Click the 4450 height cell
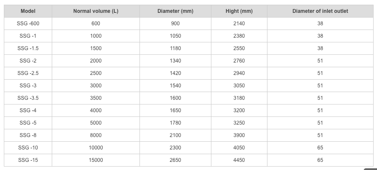Viewport: 377px width, 170px height. pyautogui.click(x=239, y=160)
